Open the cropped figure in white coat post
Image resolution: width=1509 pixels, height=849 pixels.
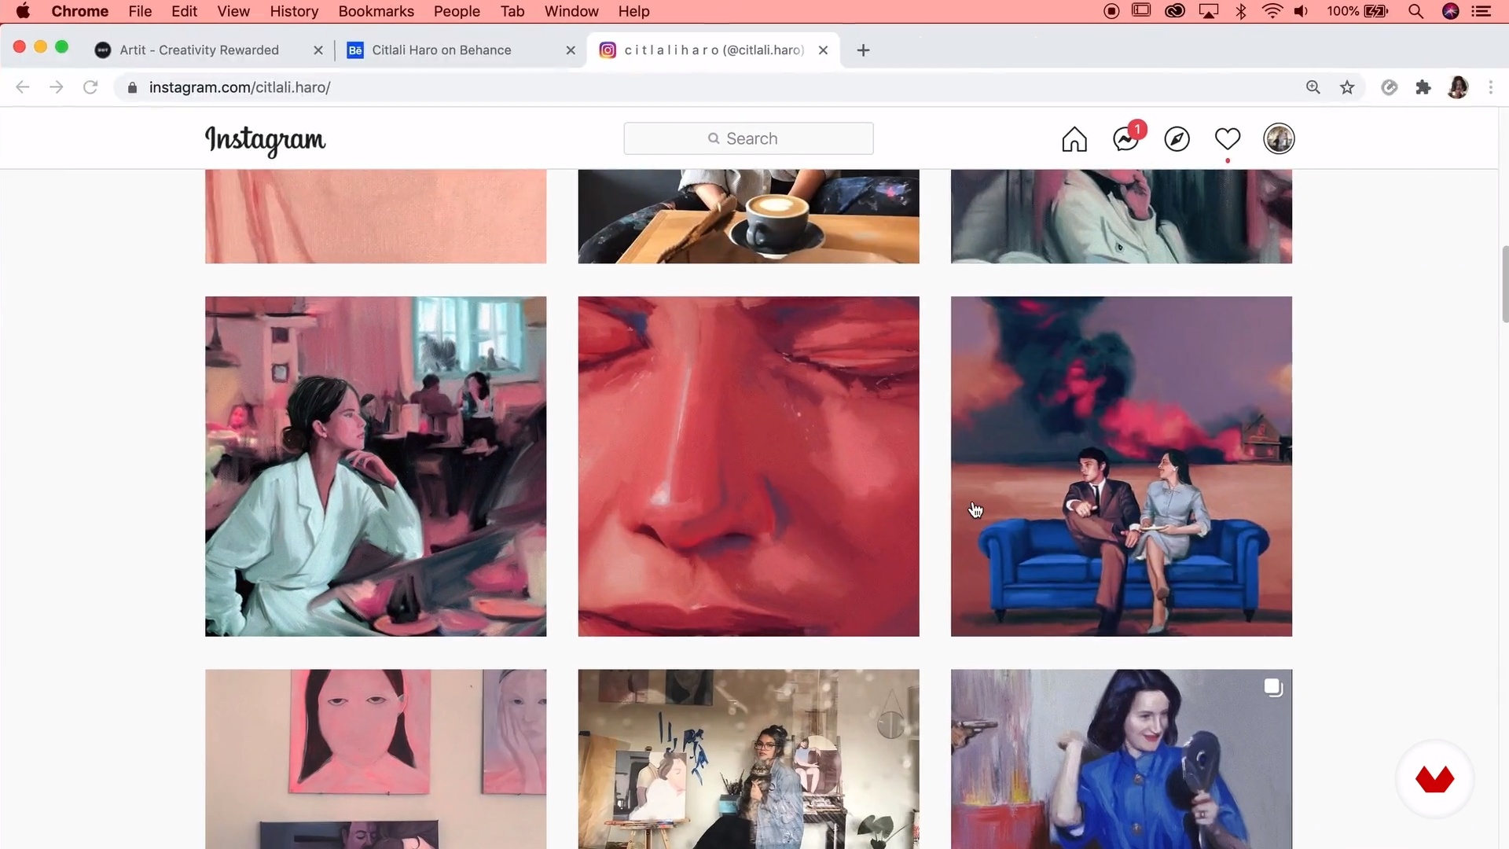1122,216
